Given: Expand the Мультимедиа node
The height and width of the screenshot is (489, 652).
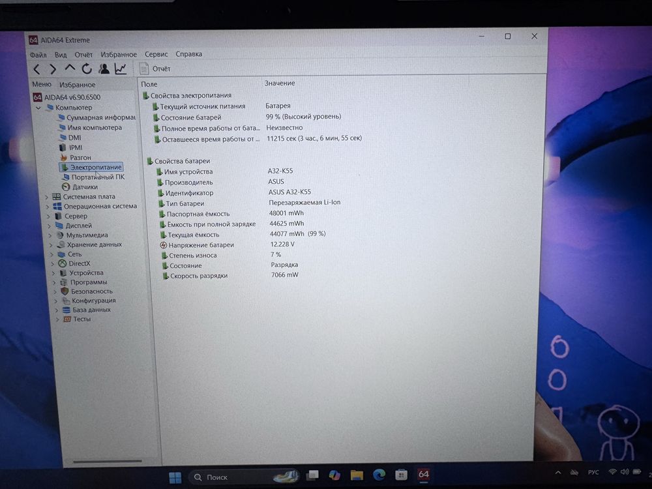Looking at the screenshot, I should [x=51, y=236].
